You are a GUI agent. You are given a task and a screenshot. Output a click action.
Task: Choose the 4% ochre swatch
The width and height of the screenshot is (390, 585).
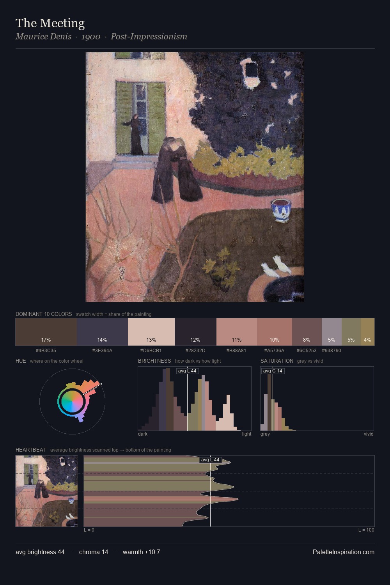coord(367,332)
